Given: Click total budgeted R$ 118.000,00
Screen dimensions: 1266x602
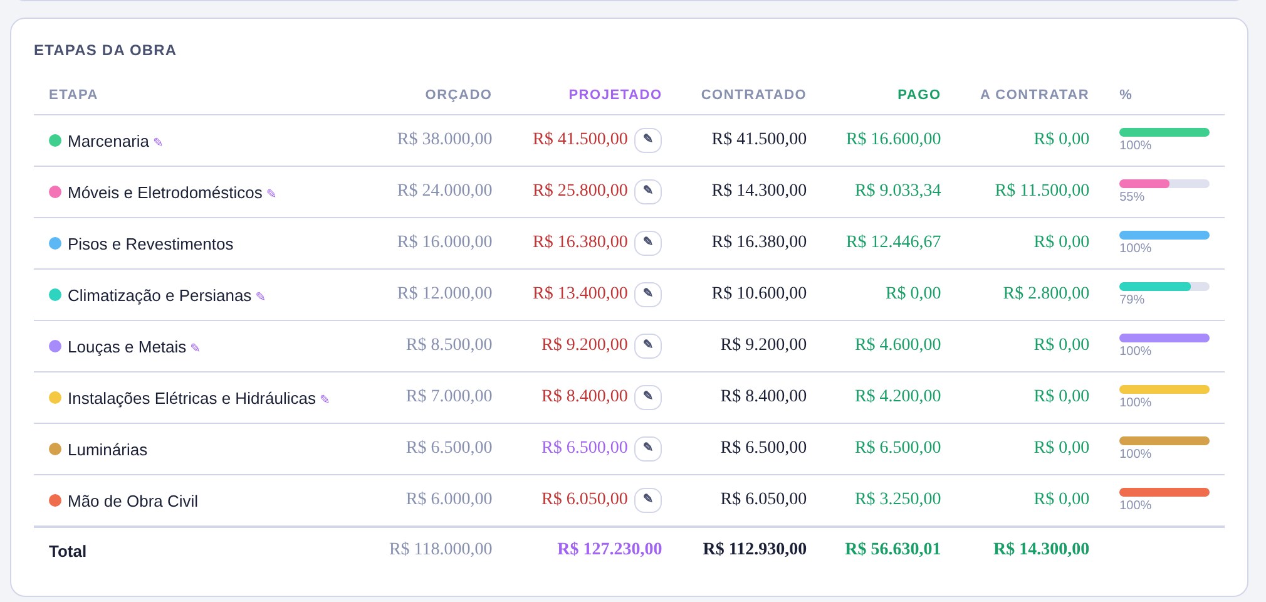Looking at the screenshot, I should point(441,549).
